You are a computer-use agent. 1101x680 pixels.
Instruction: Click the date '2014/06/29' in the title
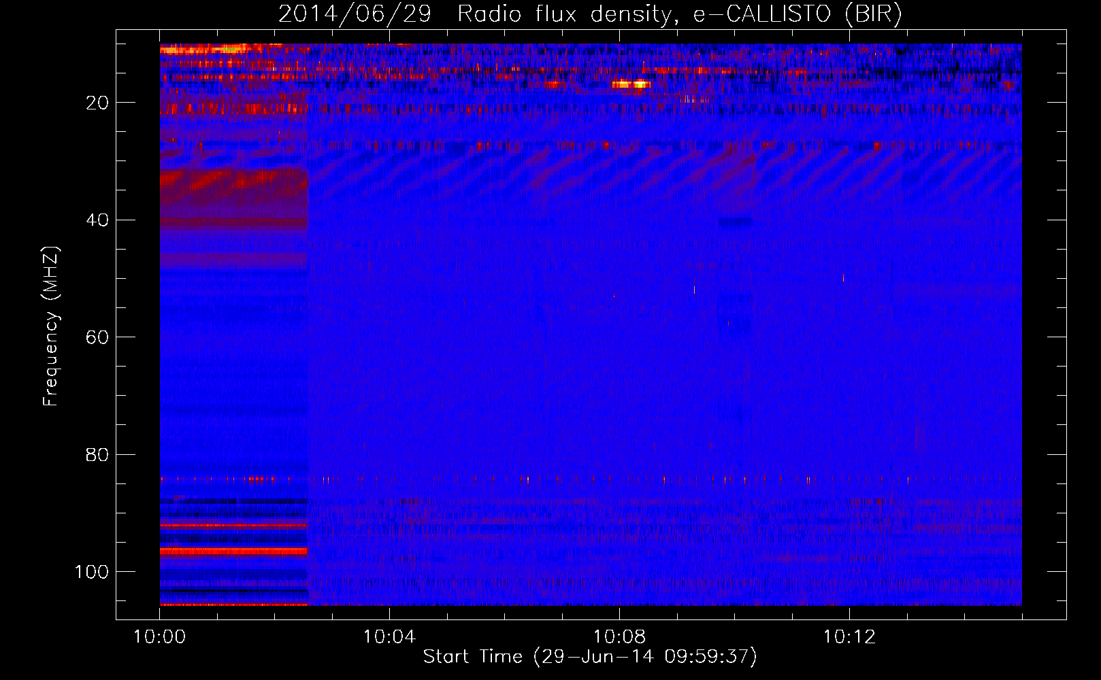[x=355, y=14]
